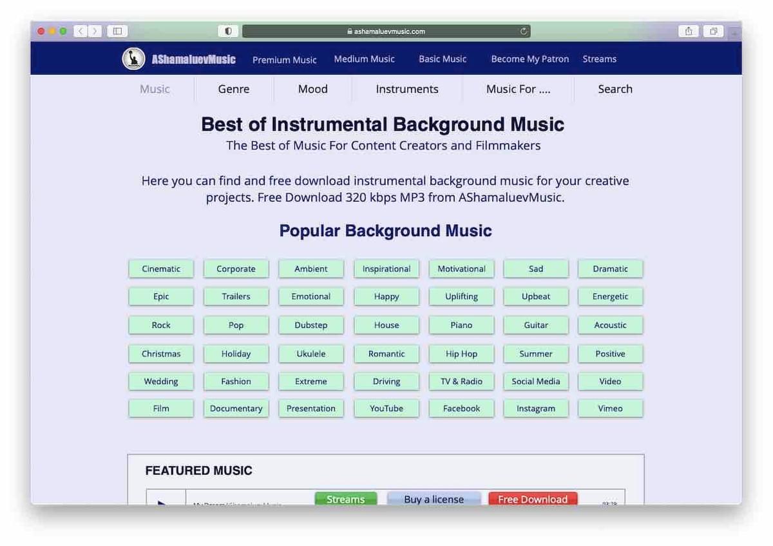Select the Wedding button
The image size is (773, 546).
pyautogui.click(x=161, y=382)
